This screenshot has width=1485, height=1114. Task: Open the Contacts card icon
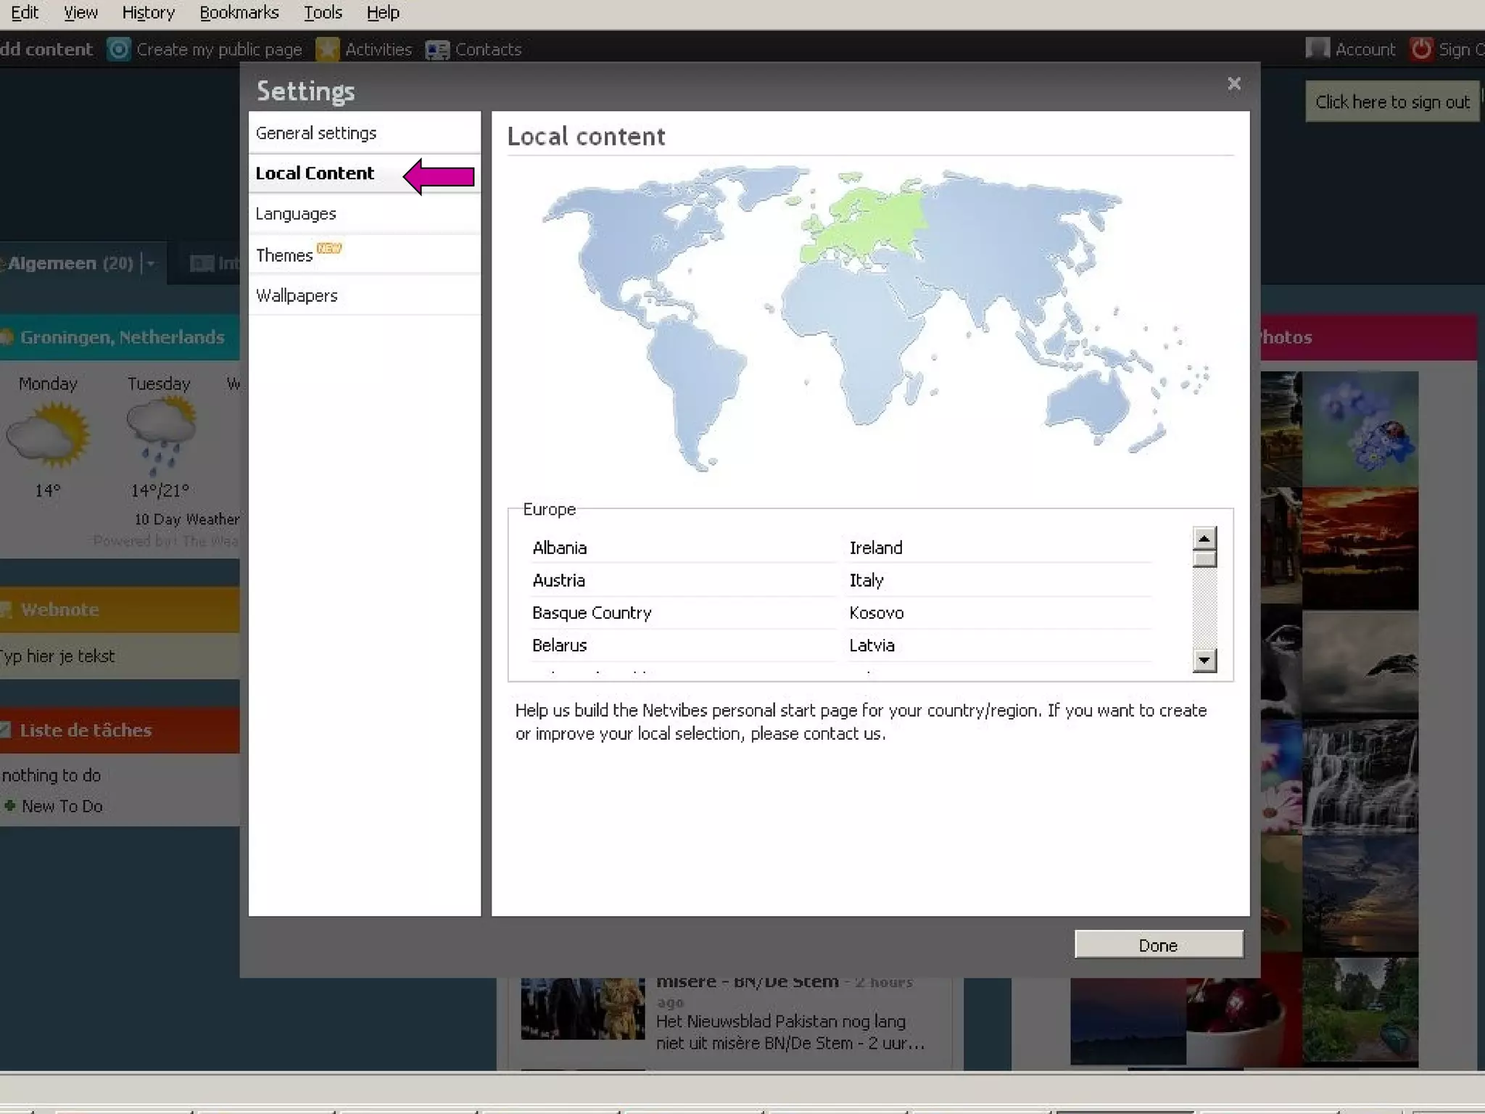point(437,49)
